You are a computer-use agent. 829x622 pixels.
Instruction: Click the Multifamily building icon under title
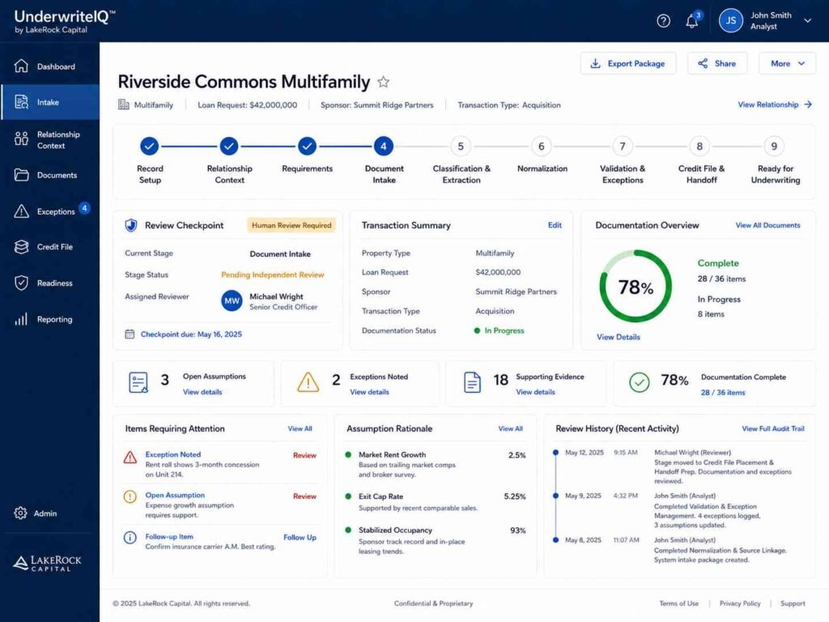(124, 104)
